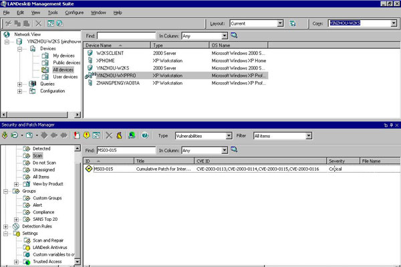Click the search icon beside MS03-015 find row

coord(234,149)
